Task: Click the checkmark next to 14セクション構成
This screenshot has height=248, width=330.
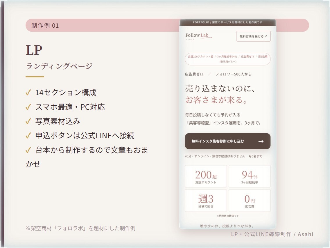Action: click(x=28, y=93)
